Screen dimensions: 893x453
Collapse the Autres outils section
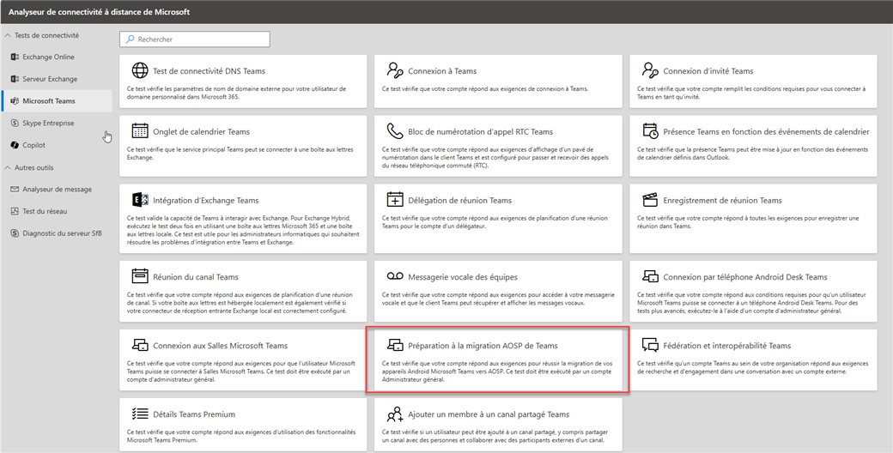8,167
